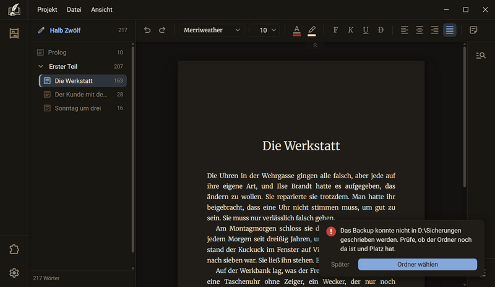Toggle italic formatting (K)
The image size is (495, 287).
point(350,30)
